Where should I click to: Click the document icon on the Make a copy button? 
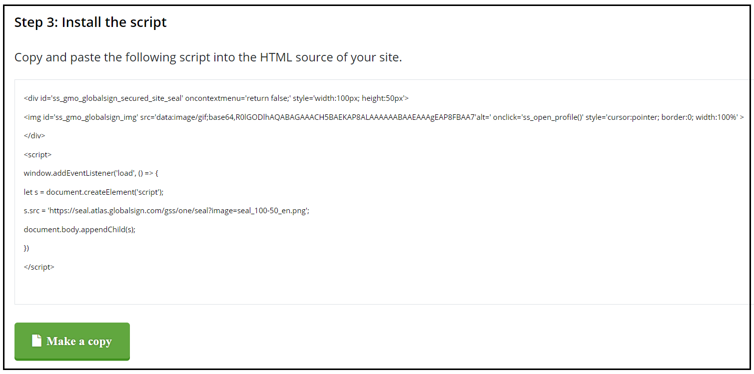36,341
